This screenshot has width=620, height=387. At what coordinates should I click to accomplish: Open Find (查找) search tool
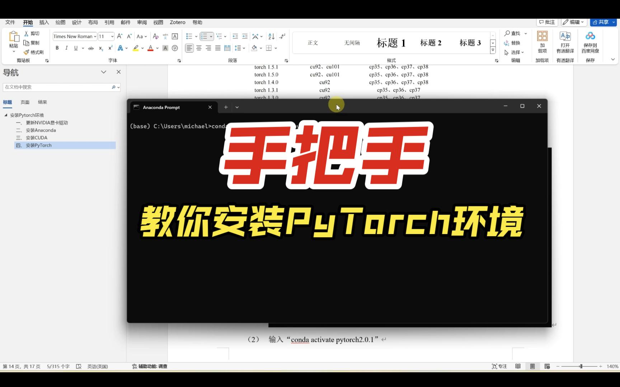click(512, 33)
